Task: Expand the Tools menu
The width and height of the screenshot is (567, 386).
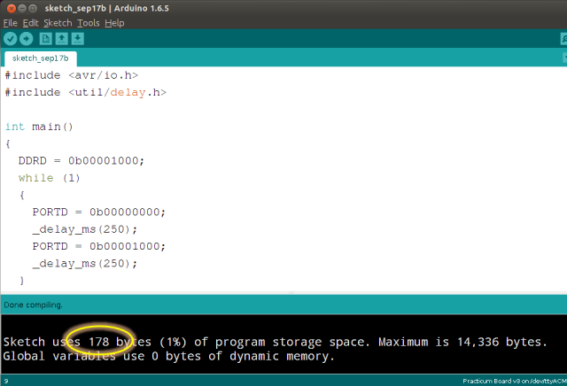Action: (88, 22)
